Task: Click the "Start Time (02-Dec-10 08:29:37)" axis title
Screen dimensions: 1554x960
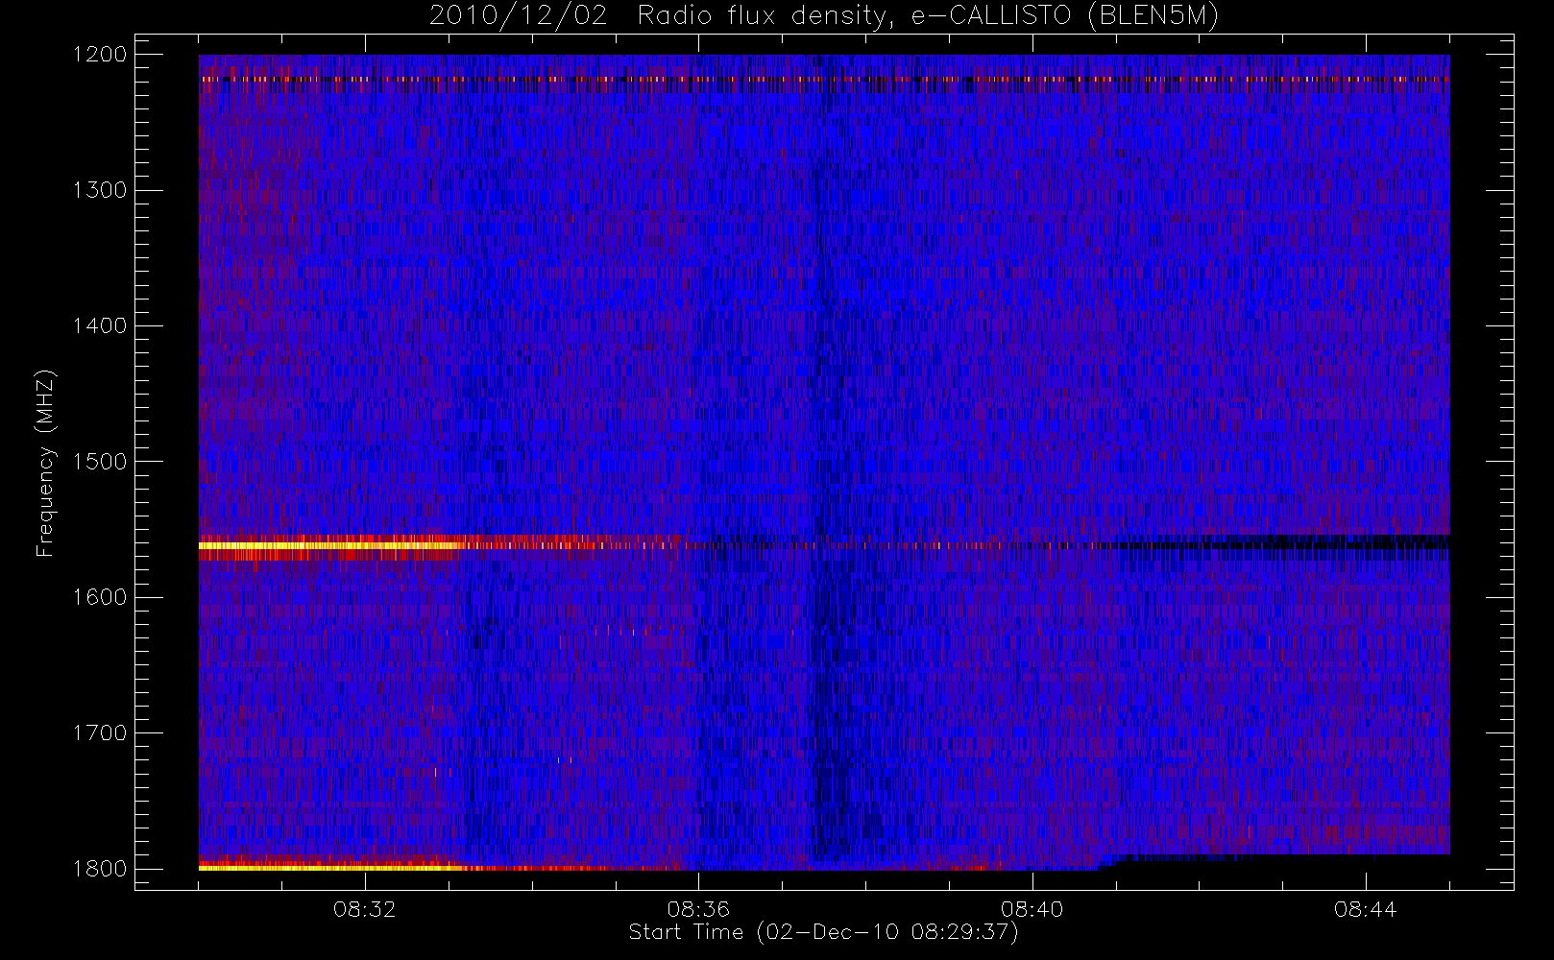Action: point(823,932)
